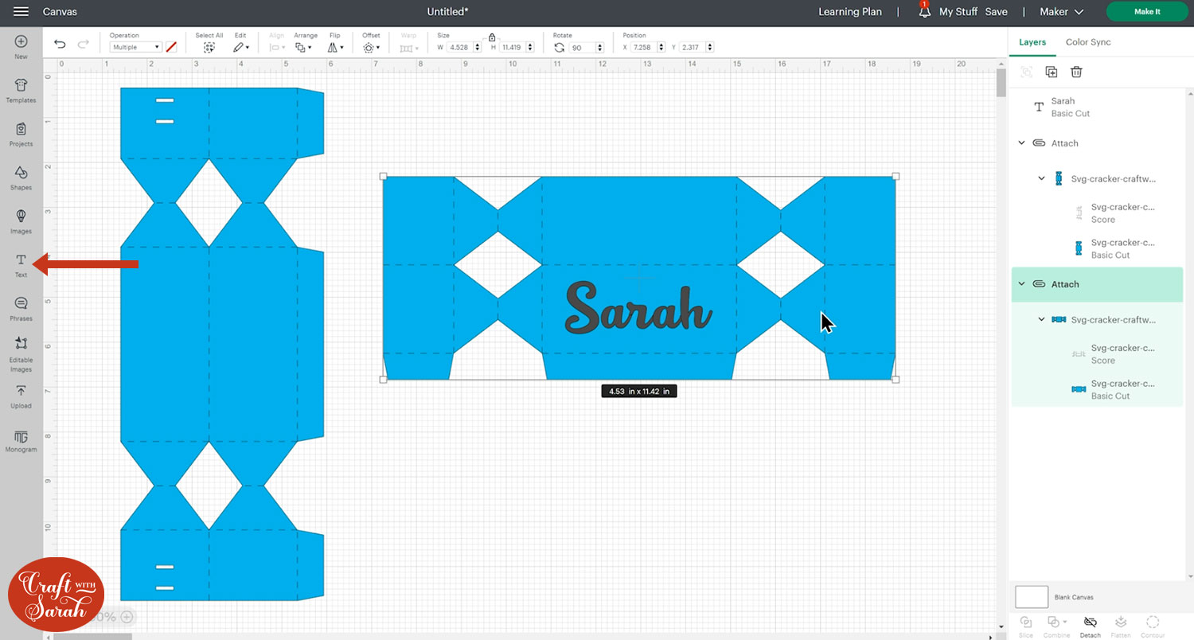The height and width of the screenshot is (640, 1194).
Task: Open the Templates panel
Action: click(21, 89)
